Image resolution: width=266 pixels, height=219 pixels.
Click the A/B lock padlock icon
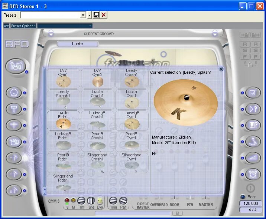point(250,64)
